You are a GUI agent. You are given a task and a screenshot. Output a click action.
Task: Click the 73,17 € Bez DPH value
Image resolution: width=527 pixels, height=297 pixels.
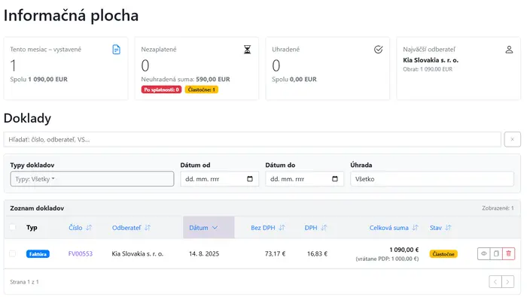pos(275,253)
